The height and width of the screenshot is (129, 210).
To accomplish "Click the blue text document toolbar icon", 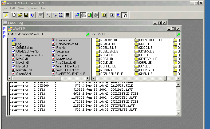I will tap(118, 15).
